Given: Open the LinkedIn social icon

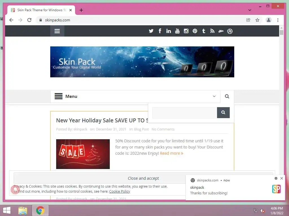Looking at the screenshot, I should (168, 31).
